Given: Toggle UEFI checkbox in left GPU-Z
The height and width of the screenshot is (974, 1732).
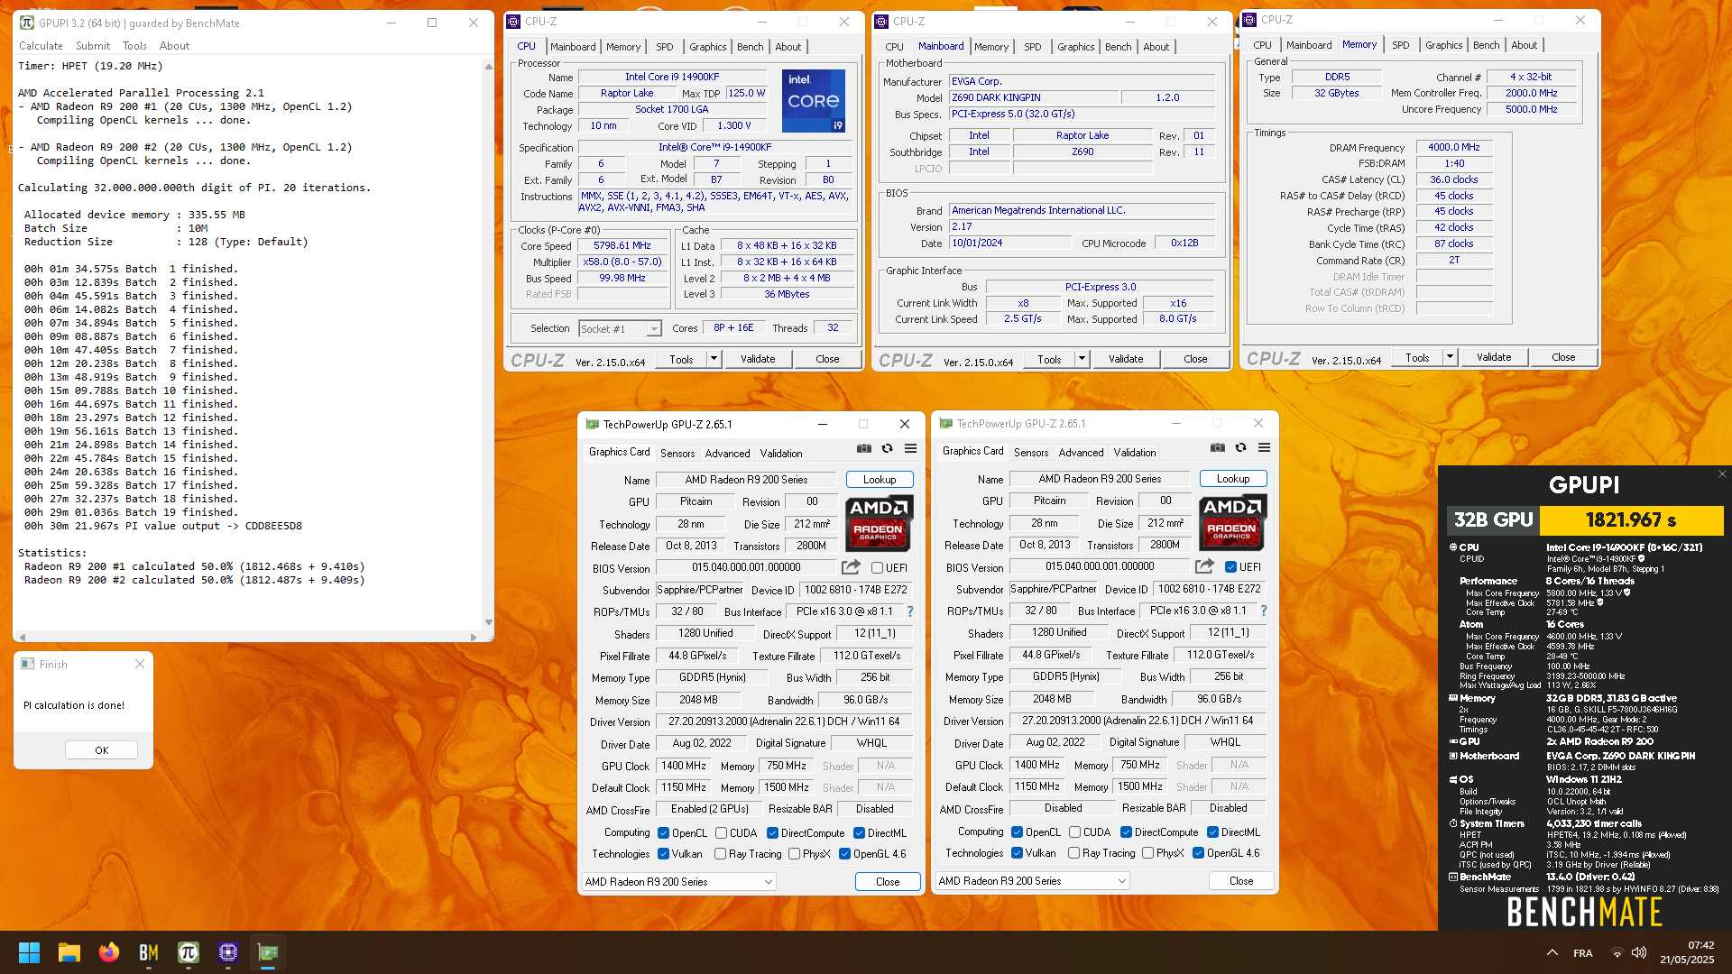Looking at the screenshot, I should click(x=877, y=568).
